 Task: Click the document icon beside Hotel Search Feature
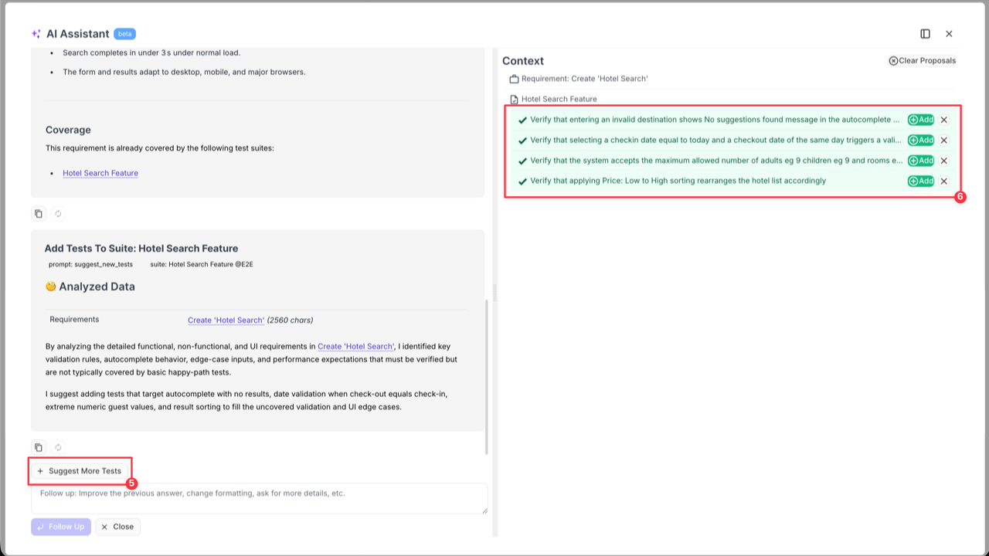coord(515,99)
